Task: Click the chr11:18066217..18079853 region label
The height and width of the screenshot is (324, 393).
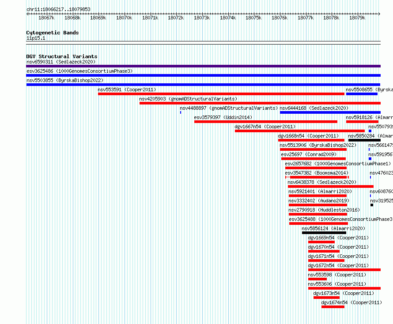Action: pyautogui.click(x=58, y=10)
